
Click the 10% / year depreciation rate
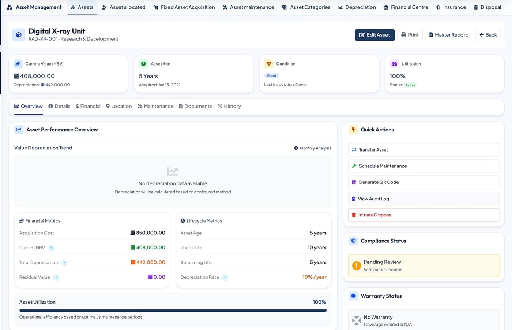315,277
